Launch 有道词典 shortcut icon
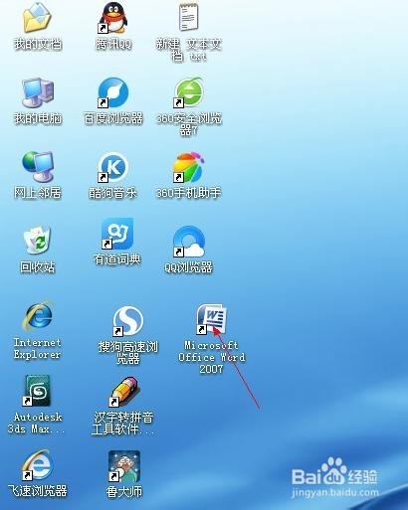This screenshot has width=408, height=510. (117, 234)
